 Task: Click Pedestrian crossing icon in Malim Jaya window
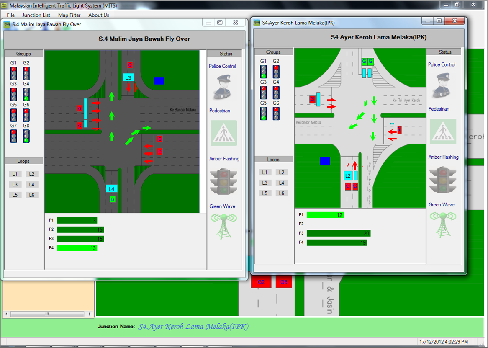pyautogui.click(x=223, y=133)
